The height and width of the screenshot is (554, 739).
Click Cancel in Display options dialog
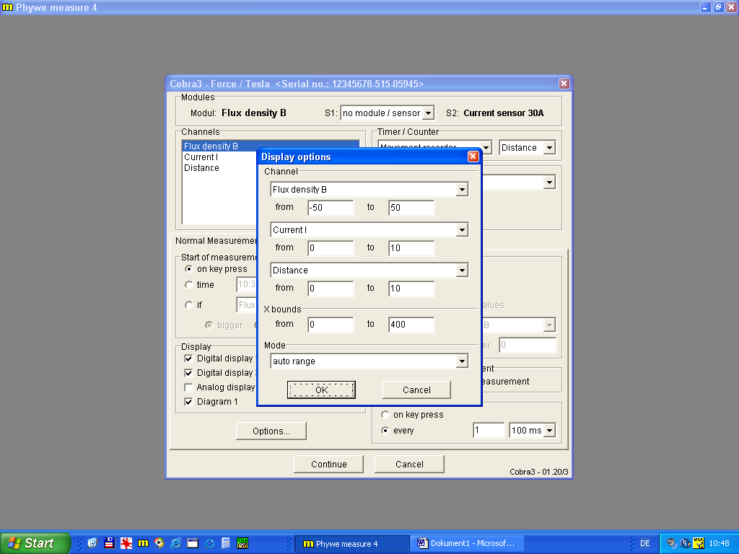(x=416, y=390)
